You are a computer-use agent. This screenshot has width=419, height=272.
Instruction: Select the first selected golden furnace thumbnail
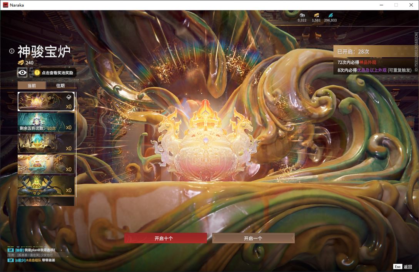point(46,101)
